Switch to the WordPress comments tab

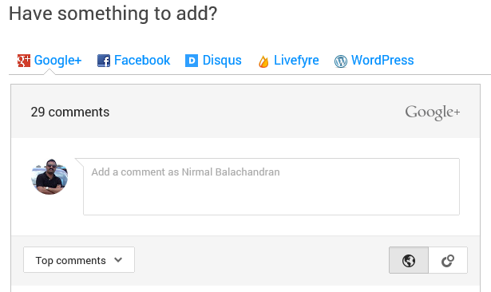374,61
